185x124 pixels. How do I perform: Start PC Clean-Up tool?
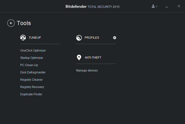click(29, 65)
